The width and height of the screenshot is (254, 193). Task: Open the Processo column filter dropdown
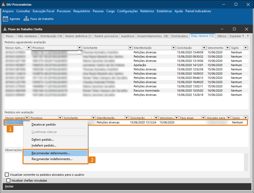coord(79,48)
